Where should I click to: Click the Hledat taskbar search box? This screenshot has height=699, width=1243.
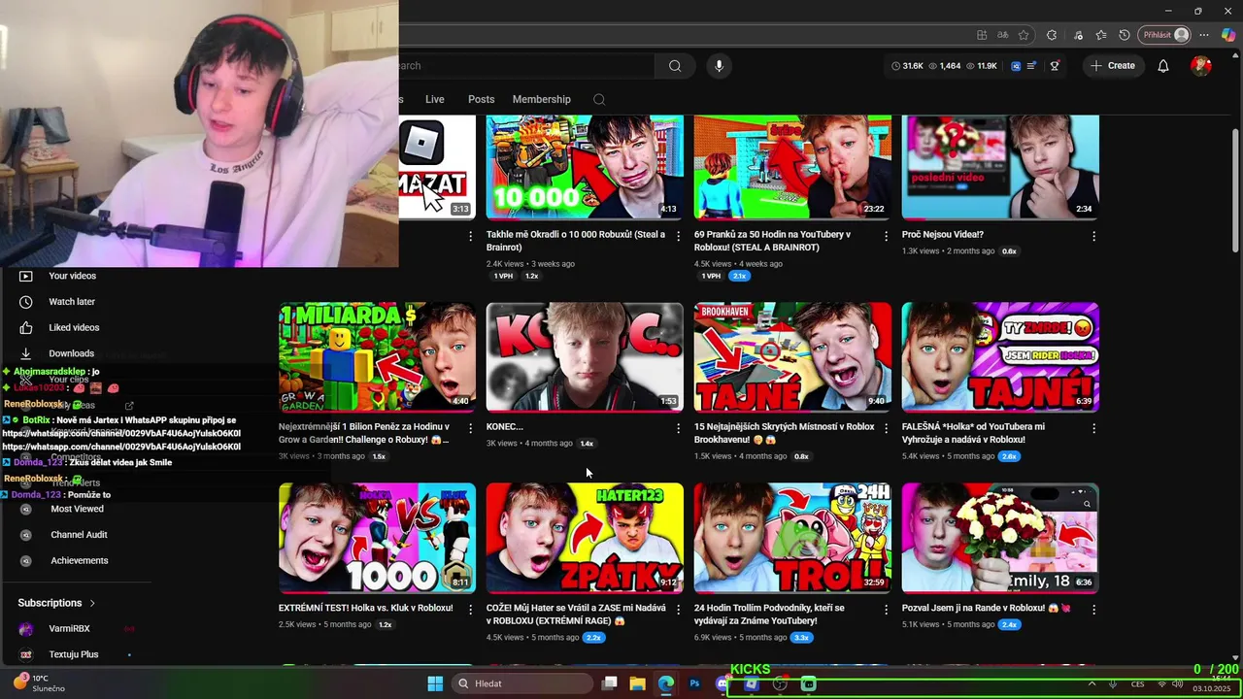click(x=523, y=683)
